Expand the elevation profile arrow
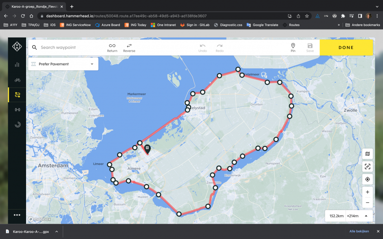Screen dimensions: 383x239 point(366,216)
